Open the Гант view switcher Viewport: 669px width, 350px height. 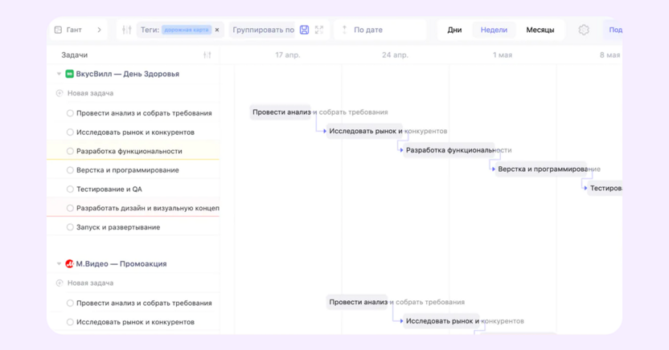click(x=78, y=30)
